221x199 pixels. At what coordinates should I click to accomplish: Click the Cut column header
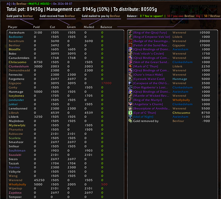(x=52, y=27)
